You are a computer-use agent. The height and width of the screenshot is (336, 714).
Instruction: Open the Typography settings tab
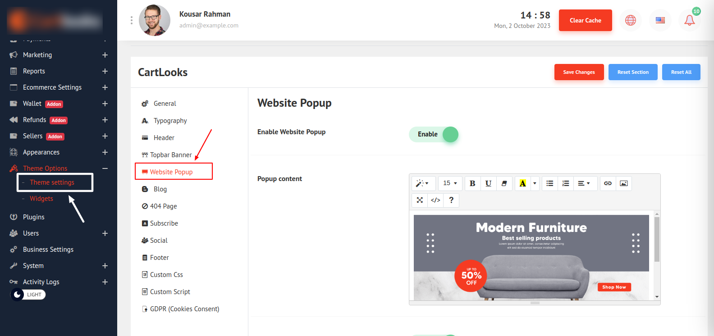[x=170, y=121]
